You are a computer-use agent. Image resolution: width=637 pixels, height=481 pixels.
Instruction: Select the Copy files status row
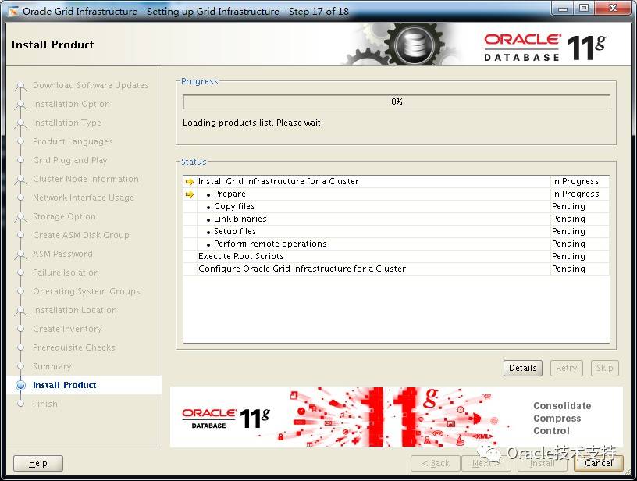397,206
